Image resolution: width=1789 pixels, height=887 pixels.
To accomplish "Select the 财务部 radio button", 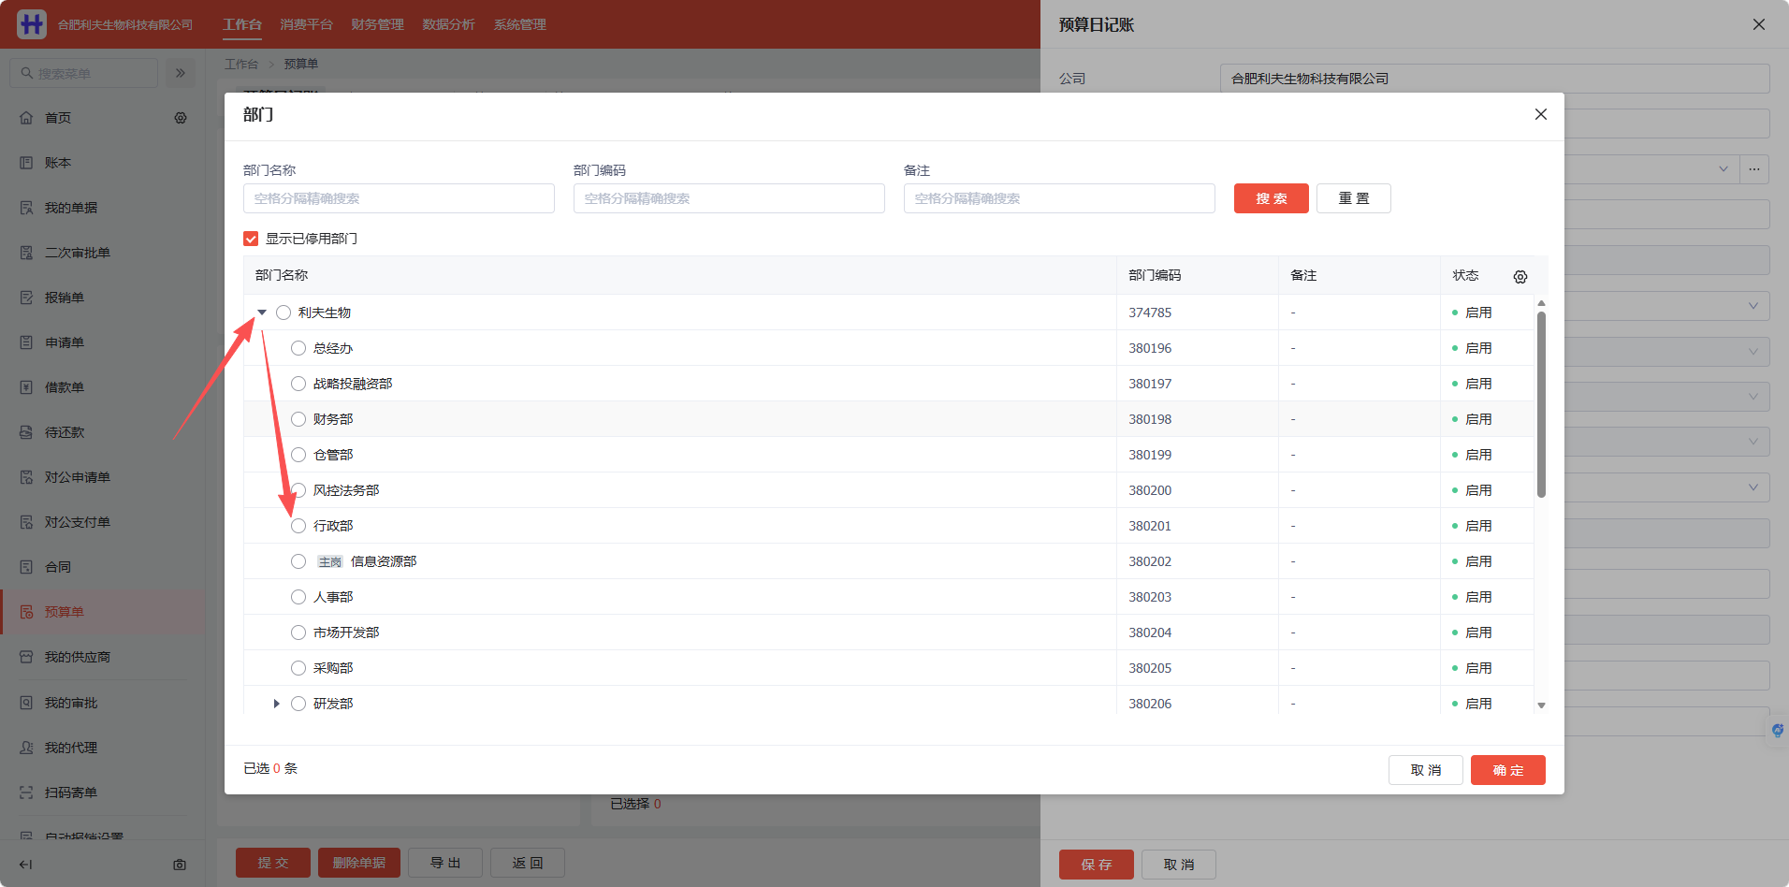I will [x=298, y=419].
